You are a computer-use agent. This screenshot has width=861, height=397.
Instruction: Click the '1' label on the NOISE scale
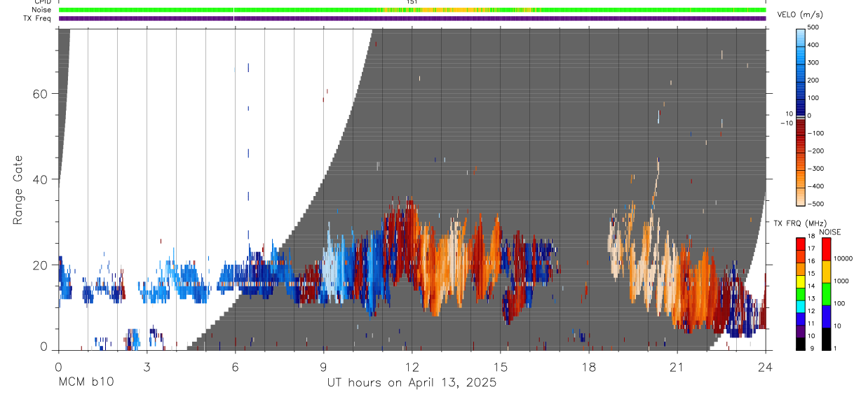836,349
